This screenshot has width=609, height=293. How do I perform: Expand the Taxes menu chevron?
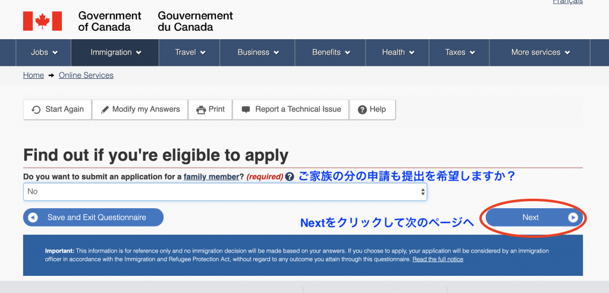click(x=472, y=53)
